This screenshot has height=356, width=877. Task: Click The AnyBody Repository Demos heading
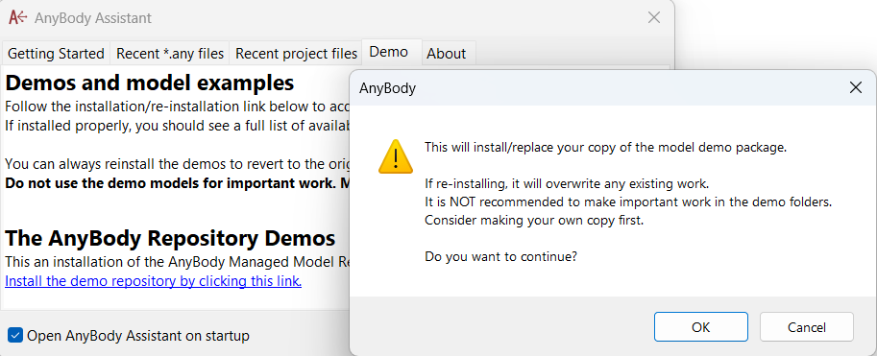coord(170,238)
